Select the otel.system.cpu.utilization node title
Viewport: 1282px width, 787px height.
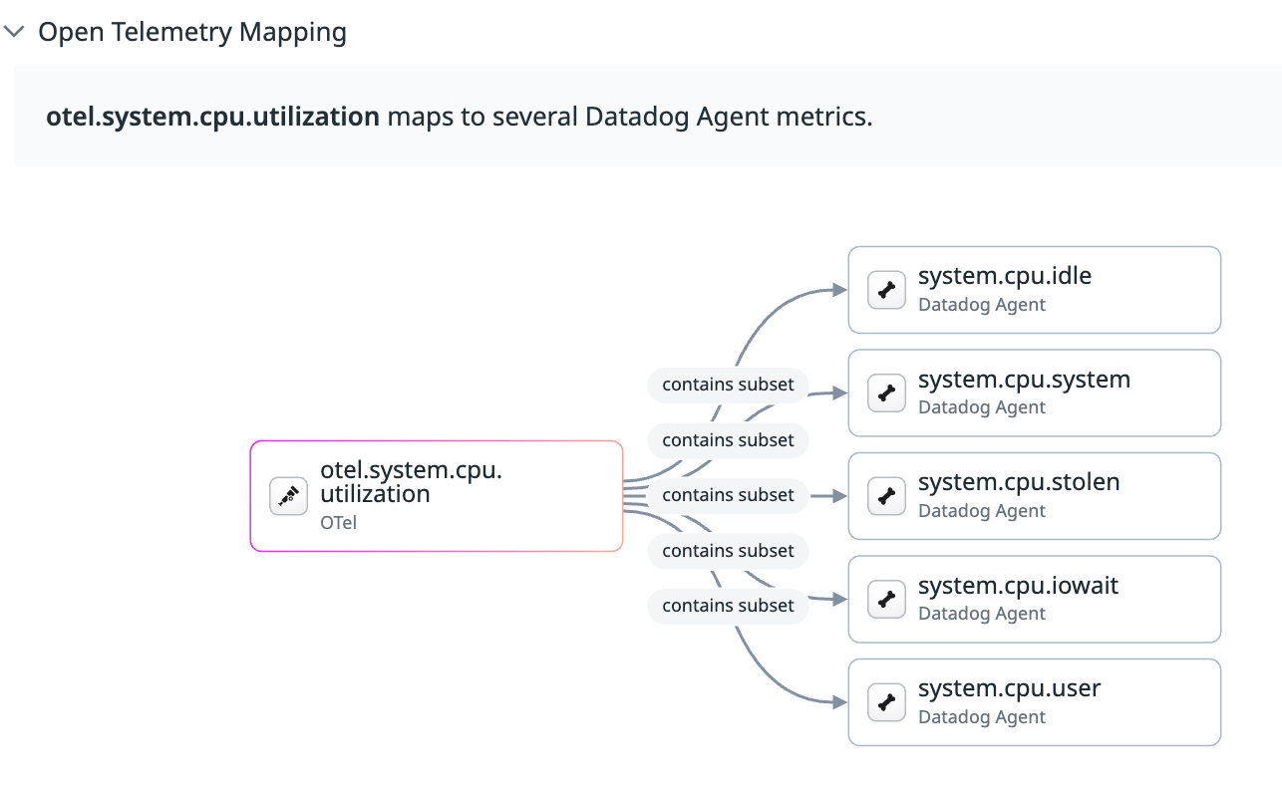point(411,482)
